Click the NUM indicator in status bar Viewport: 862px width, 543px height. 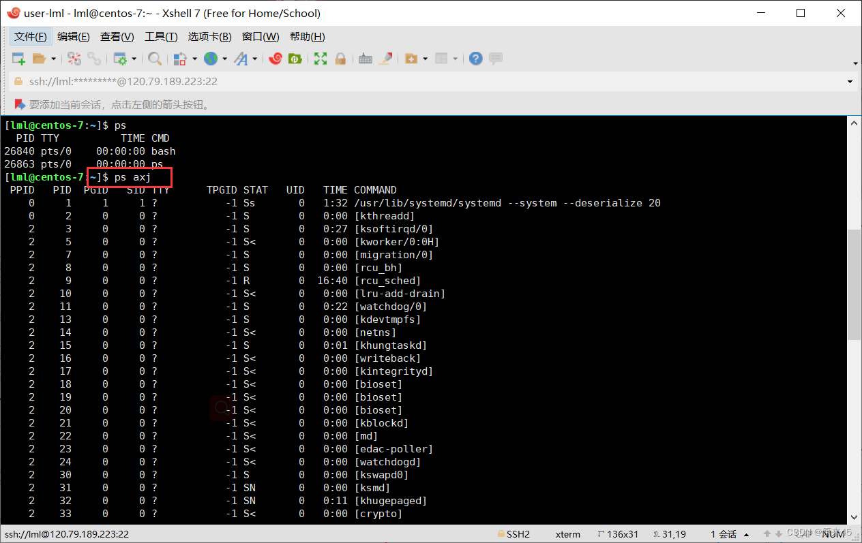833,534
